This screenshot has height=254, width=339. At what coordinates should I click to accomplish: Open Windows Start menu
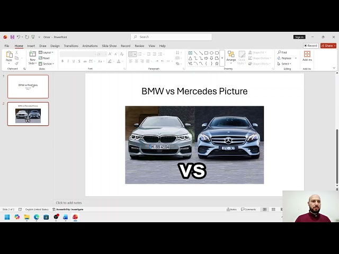click(7, 217)
